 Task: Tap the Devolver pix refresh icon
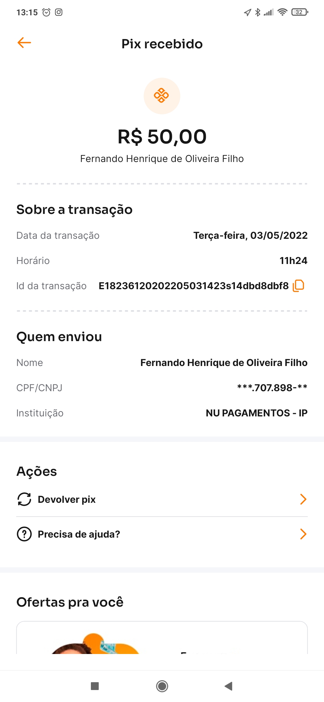point(24,499)
